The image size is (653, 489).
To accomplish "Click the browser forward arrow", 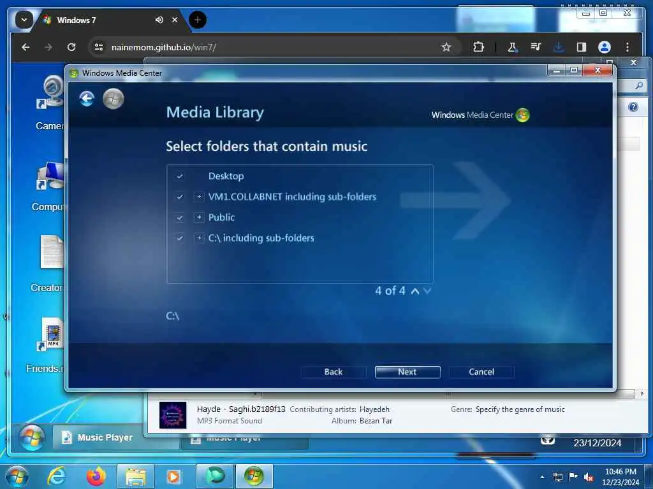I will (48, 47).
